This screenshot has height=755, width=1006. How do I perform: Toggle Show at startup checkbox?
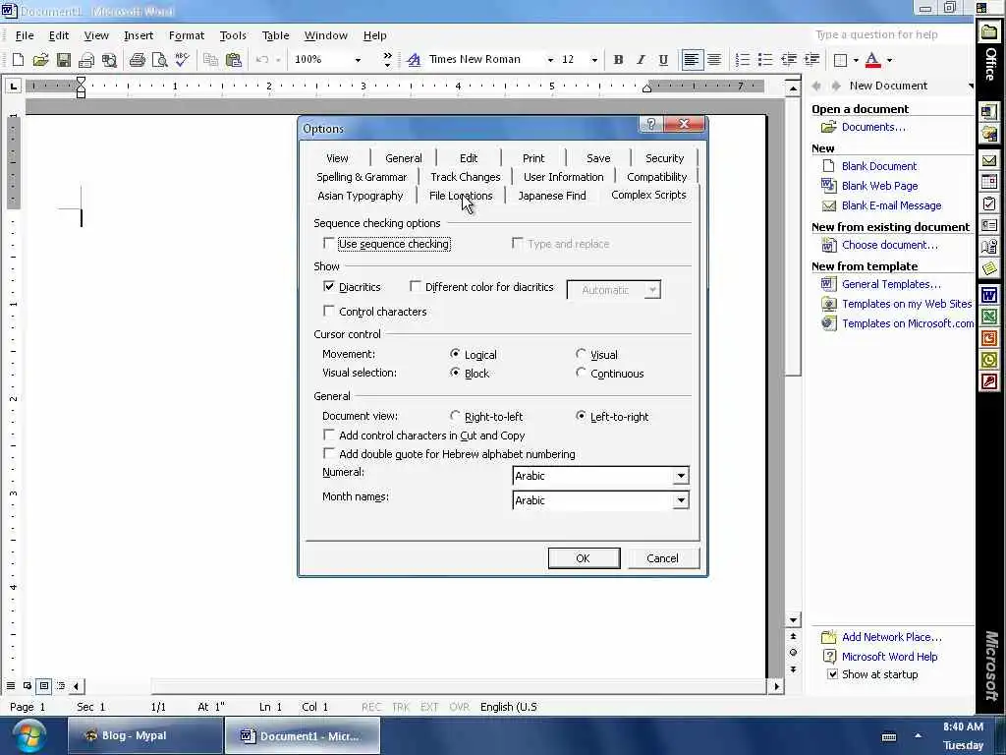tap(832, 674)
